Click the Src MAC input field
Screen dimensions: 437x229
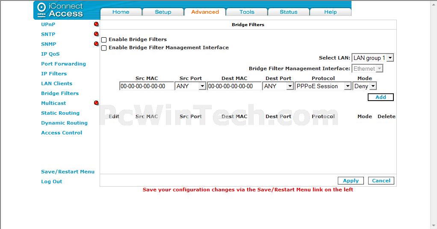[x=147, y=86]
